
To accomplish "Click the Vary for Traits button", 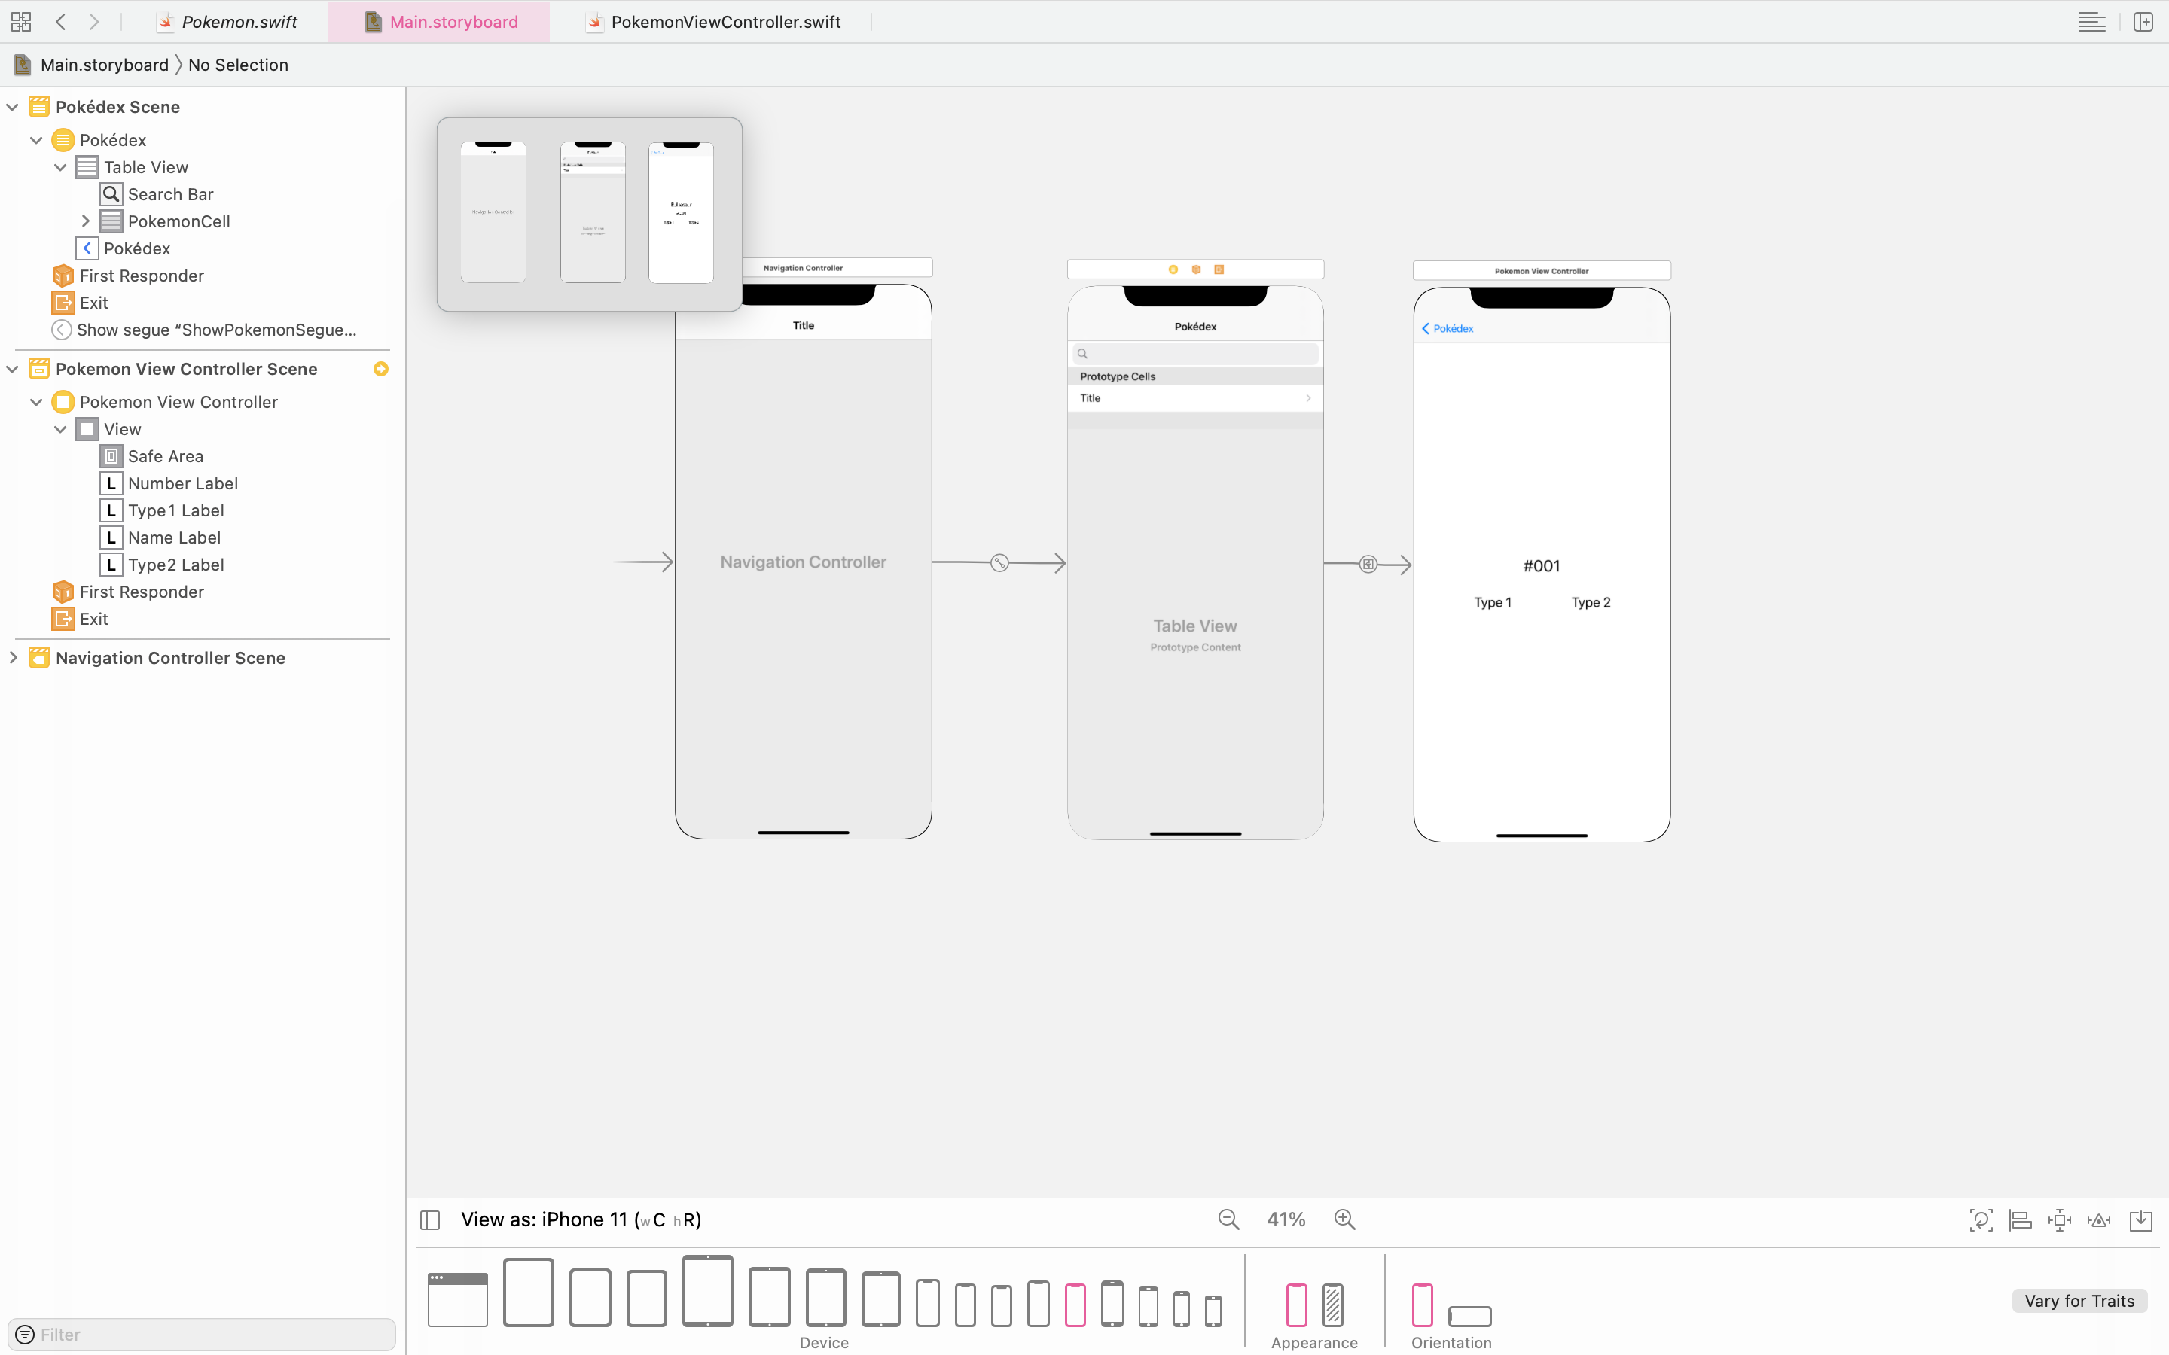I will click(x=2080, y=1300).
